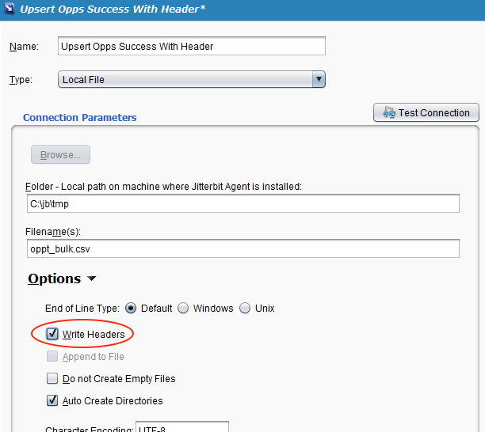Click the Character Encoding field
Viewport: 485px width, 432px height.
click(x=182, y=427)
